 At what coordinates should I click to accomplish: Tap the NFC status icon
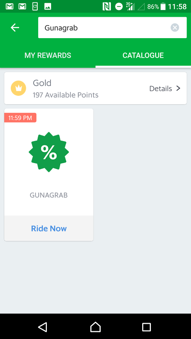tap(106, 7)
